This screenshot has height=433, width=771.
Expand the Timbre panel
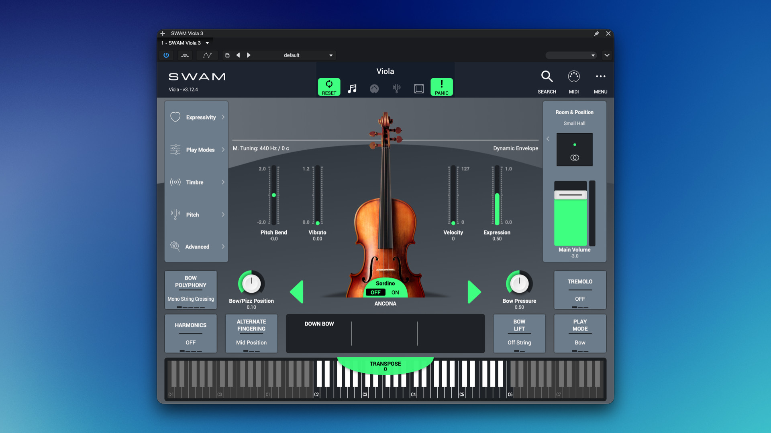[196, 182]
